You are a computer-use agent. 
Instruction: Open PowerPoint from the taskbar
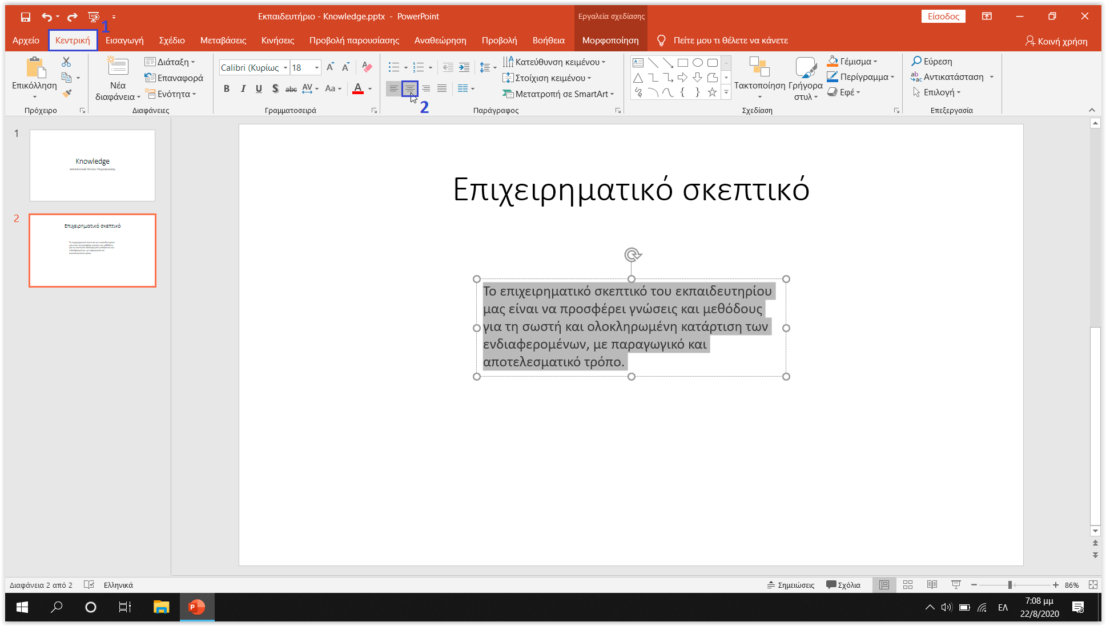pyautogui.click(x=197, y=607)
